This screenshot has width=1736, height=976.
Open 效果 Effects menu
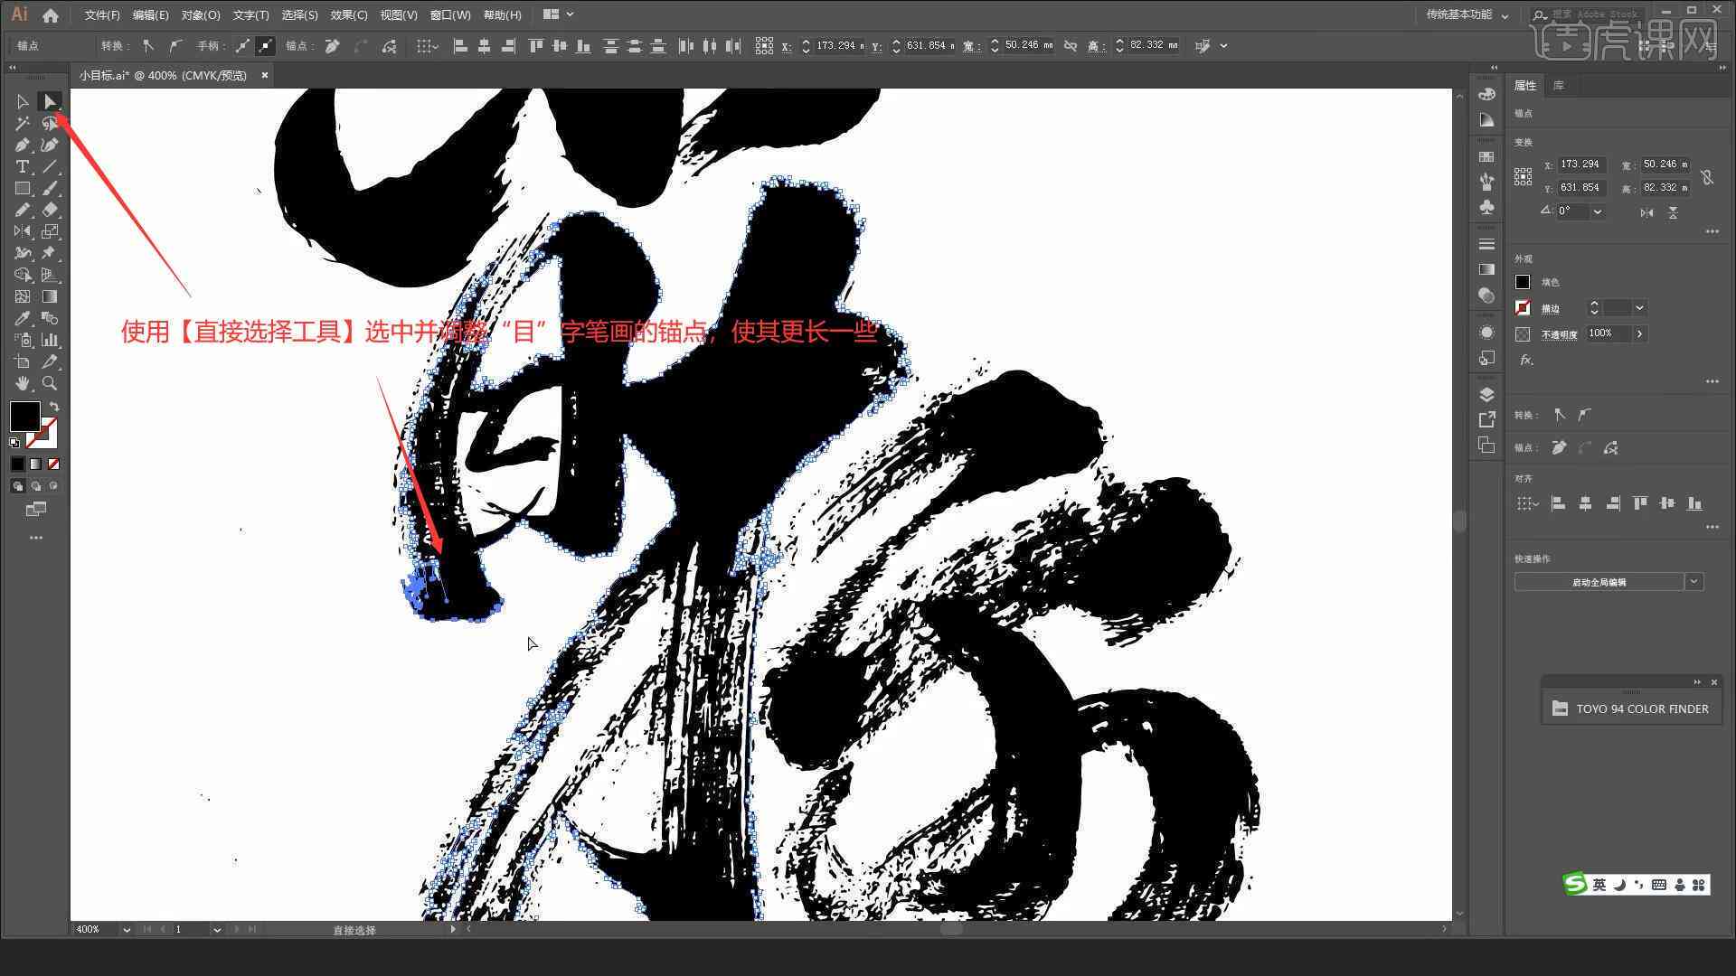tap(349, 14)
